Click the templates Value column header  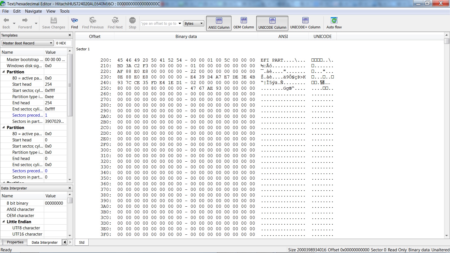(55, 52)
